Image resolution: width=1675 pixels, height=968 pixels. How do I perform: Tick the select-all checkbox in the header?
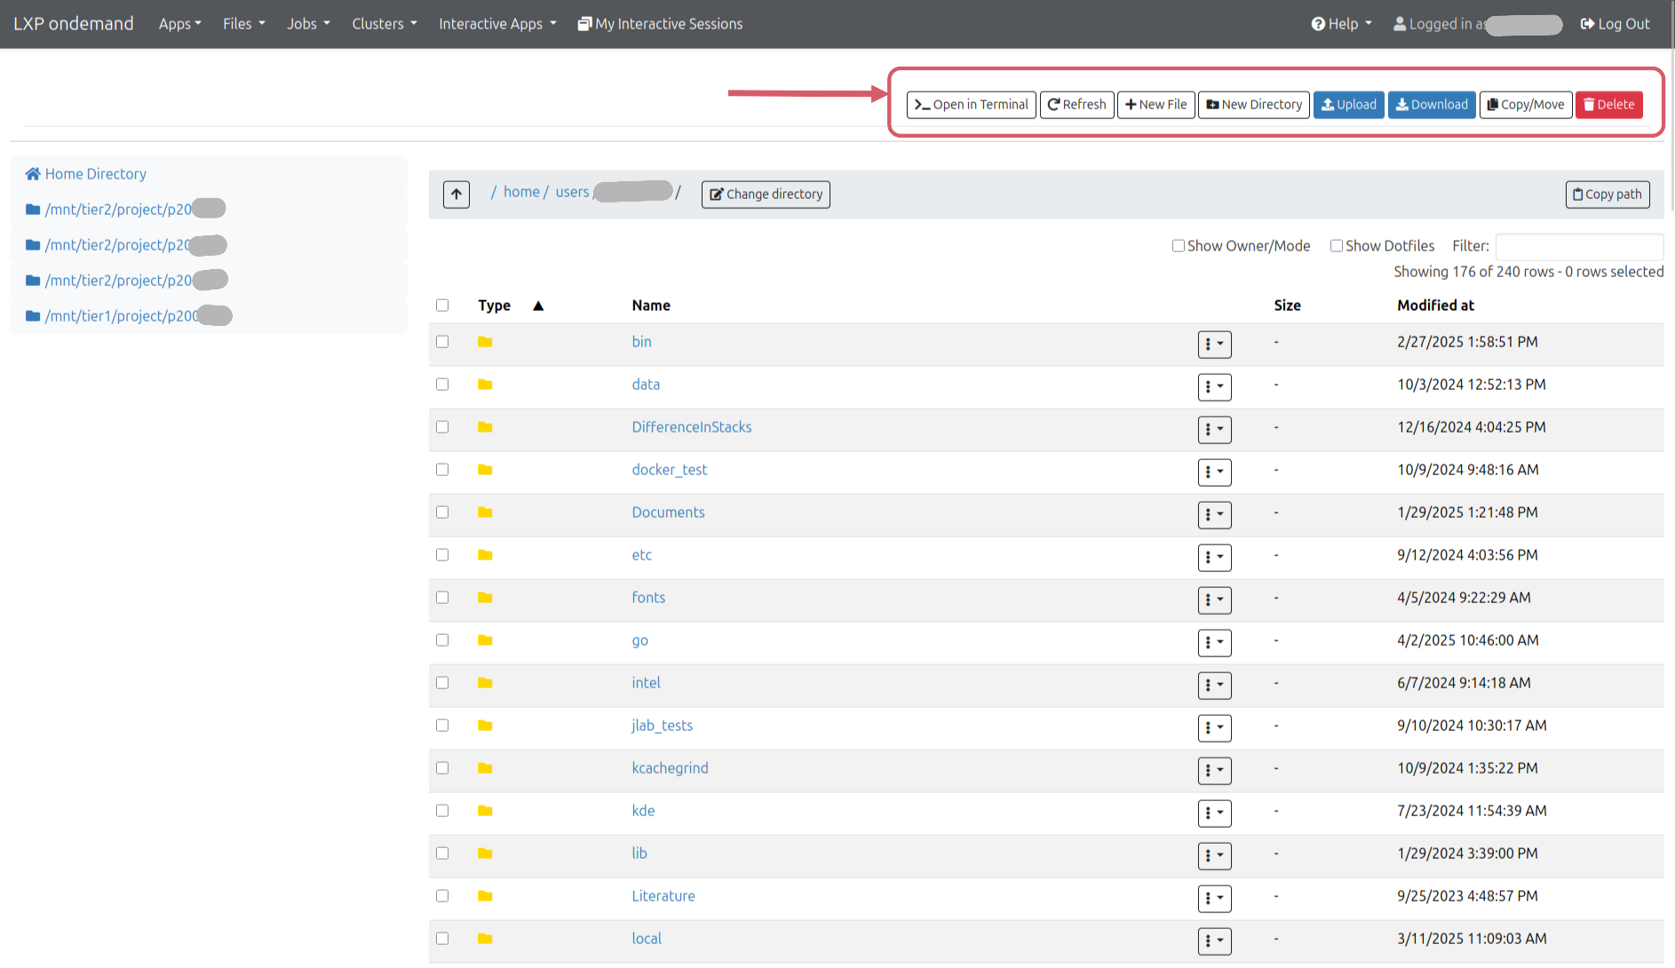[442, 305]
